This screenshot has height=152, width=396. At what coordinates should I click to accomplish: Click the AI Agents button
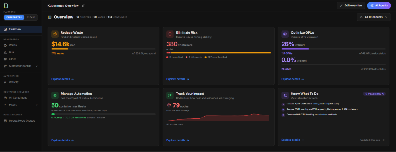click(x=379, y=5)
